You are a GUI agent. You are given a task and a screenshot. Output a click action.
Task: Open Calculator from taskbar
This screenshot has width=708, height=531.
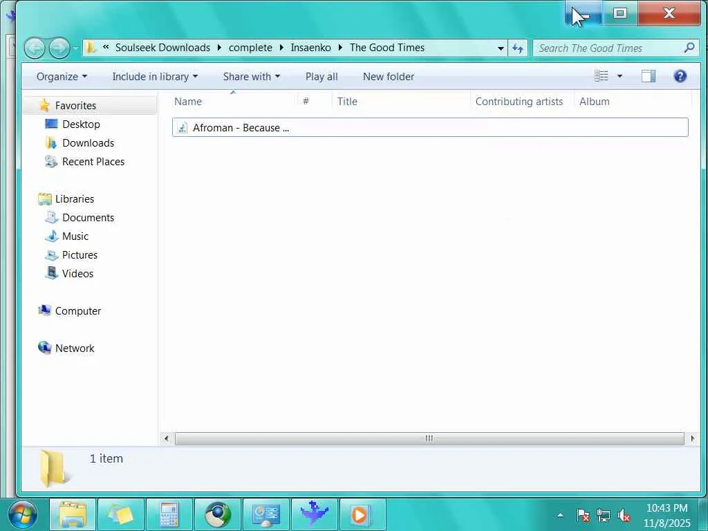coord(170,514)
